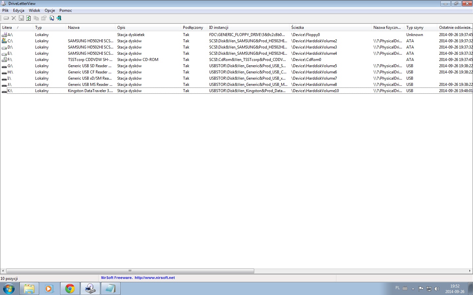The height and width of the screenshot is (295, 473).
Task: Open the Opcje menu
Action: coord(50,10)
